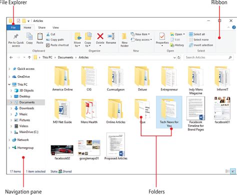
Task: Select Network in the navigation pane
Action: click(x=20, y=140)
